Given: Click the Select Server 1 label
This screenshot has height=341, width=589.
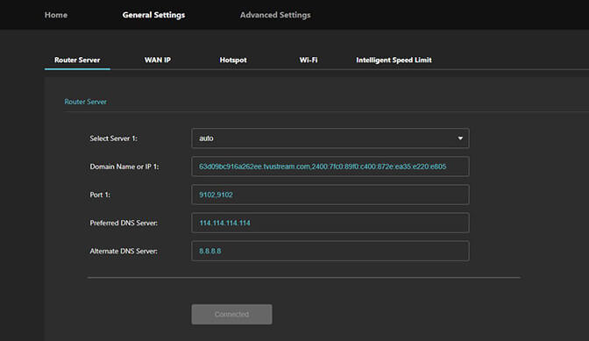Looking at the screenshot, I should pos(113,139).
